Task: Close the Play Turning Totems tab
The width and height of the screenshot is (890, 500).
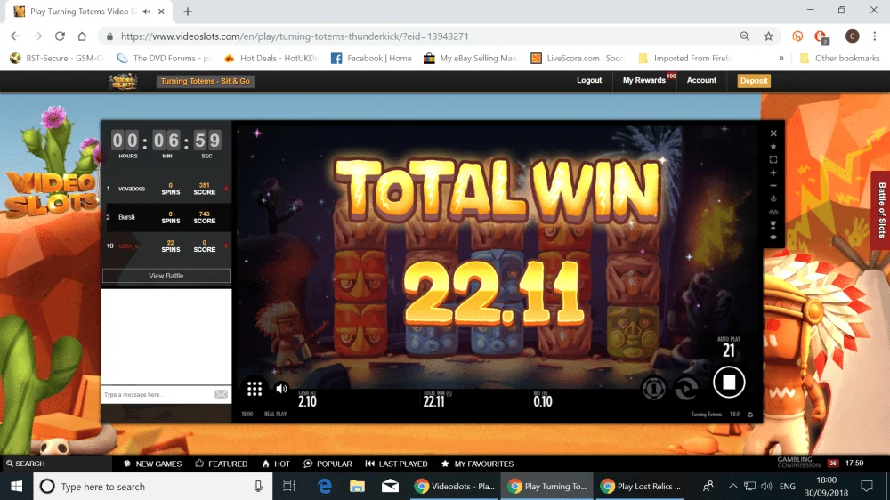Action: pyautogui.click(x=161, y=12)
